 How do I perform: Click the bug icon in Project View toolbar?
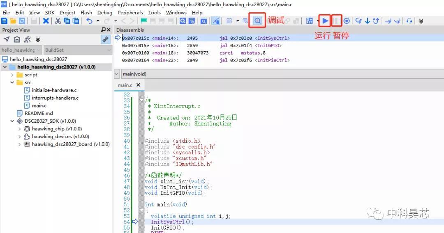pyautogui.click(x=38, y=39)
